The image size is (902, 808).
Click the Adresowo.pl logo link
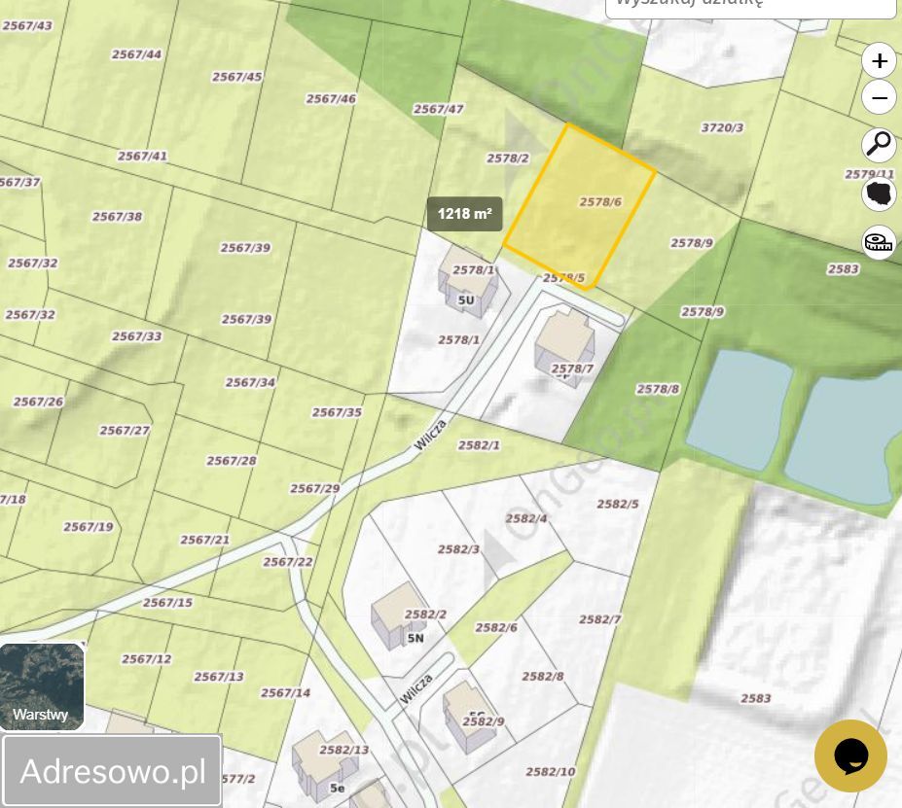point(112,771)
